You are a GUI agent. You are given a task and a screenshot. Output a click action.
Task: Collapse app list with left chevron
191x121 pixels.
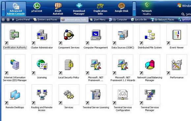3,9
